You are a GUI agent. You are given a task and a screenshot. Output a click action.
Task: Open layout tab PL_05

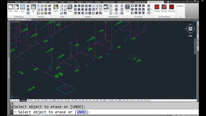tap(74, 100)
